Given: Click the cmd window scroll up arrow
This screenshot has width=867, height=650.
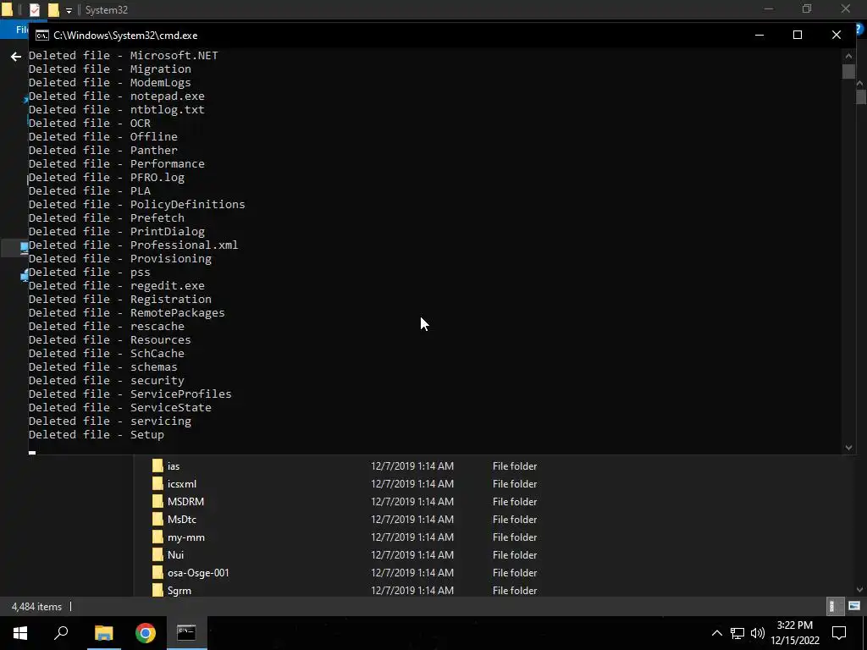Looking at the screenshot, I should coord(848,55).
